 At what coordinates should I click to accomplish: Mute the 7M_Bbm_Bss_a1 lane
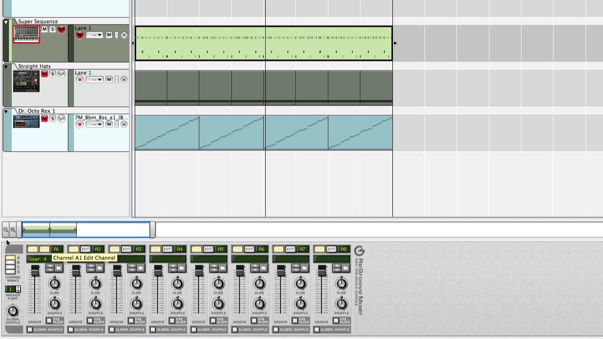click(109, 124)
